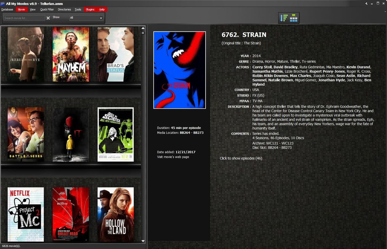Clear the search box with X icon
387x249 pixels.
click(48, 18)
